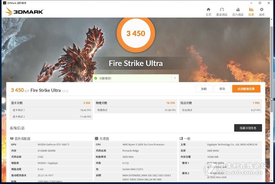Click the scrollbar up arrow
Image resolution: width=275 pixels, height=184 pixels.
point(272,19)
